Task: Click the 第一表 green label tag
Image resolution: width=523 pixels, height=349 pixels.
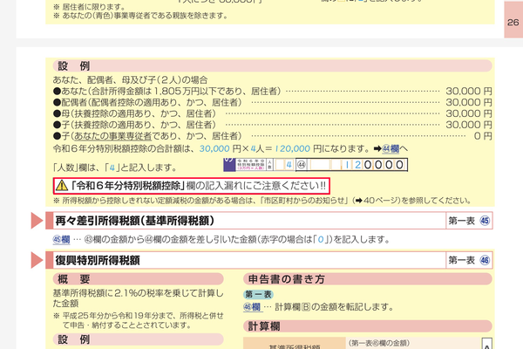Action: (x=259, y=294)
